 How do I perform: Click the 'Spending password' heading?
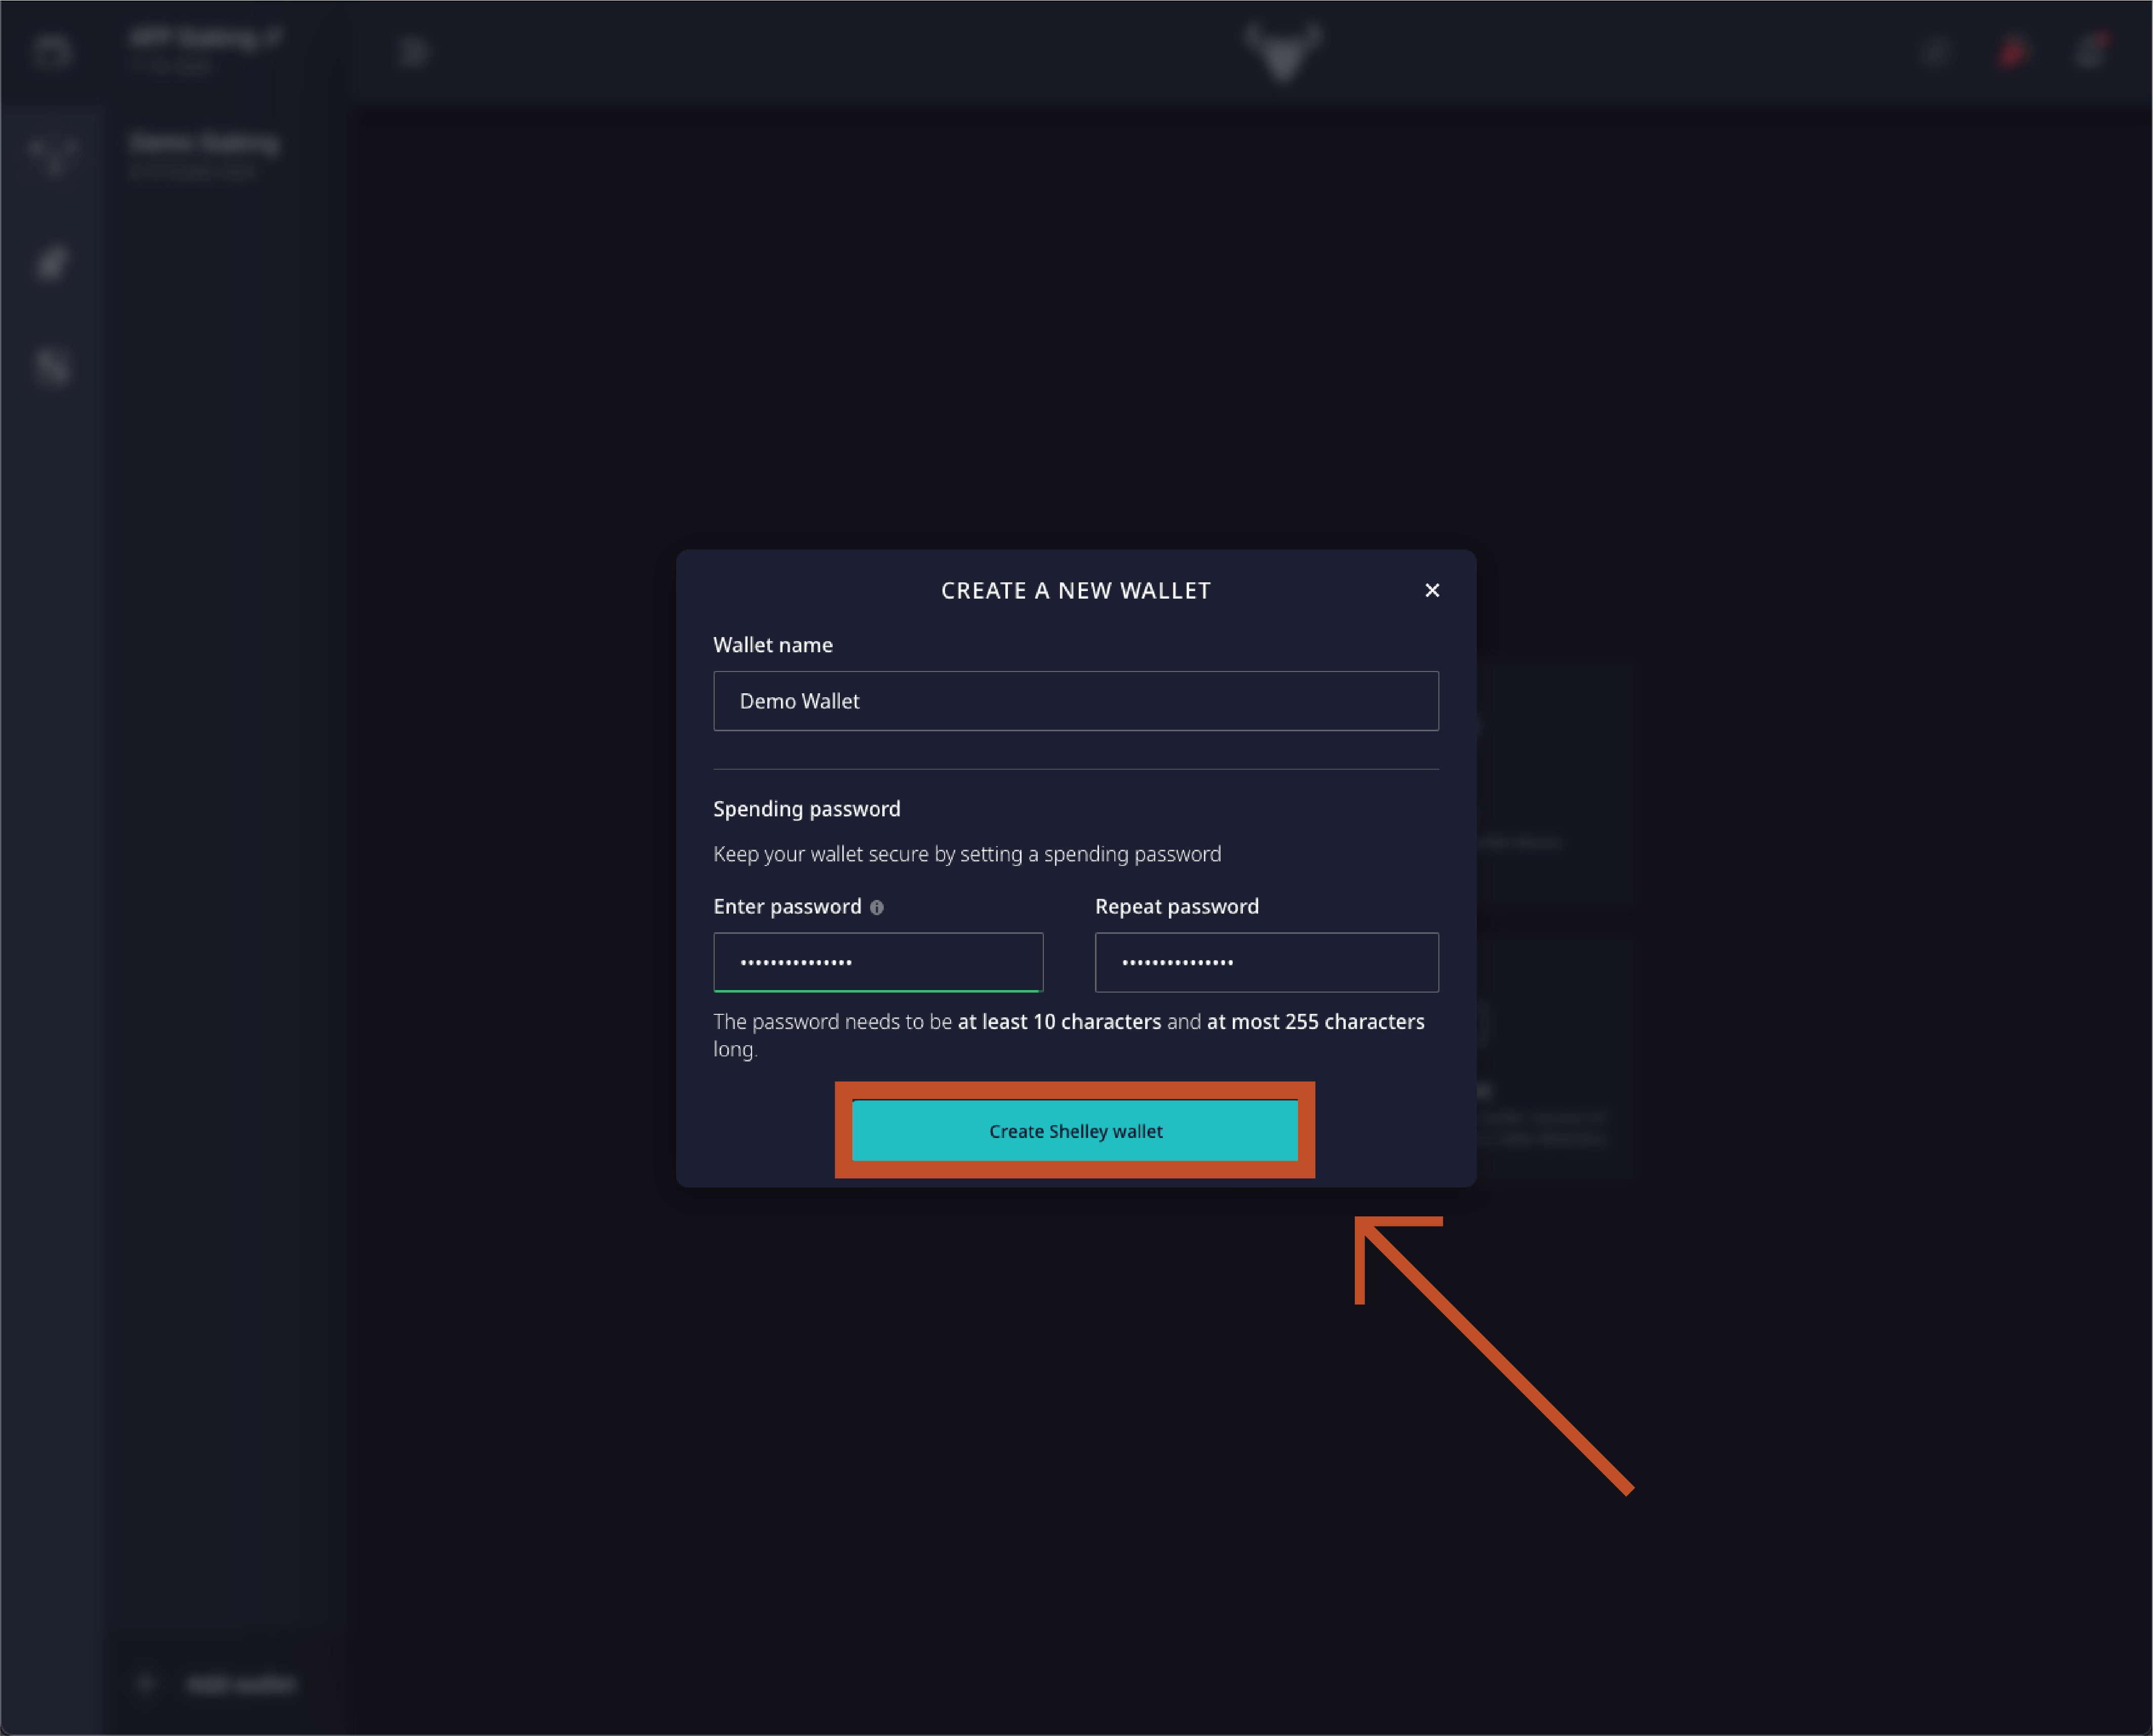(807, 809)
